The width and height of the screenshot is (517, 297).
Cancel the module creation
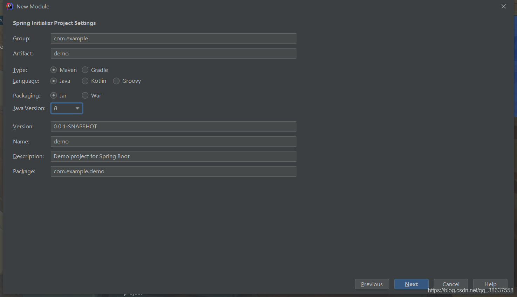(x=451, y=284)
